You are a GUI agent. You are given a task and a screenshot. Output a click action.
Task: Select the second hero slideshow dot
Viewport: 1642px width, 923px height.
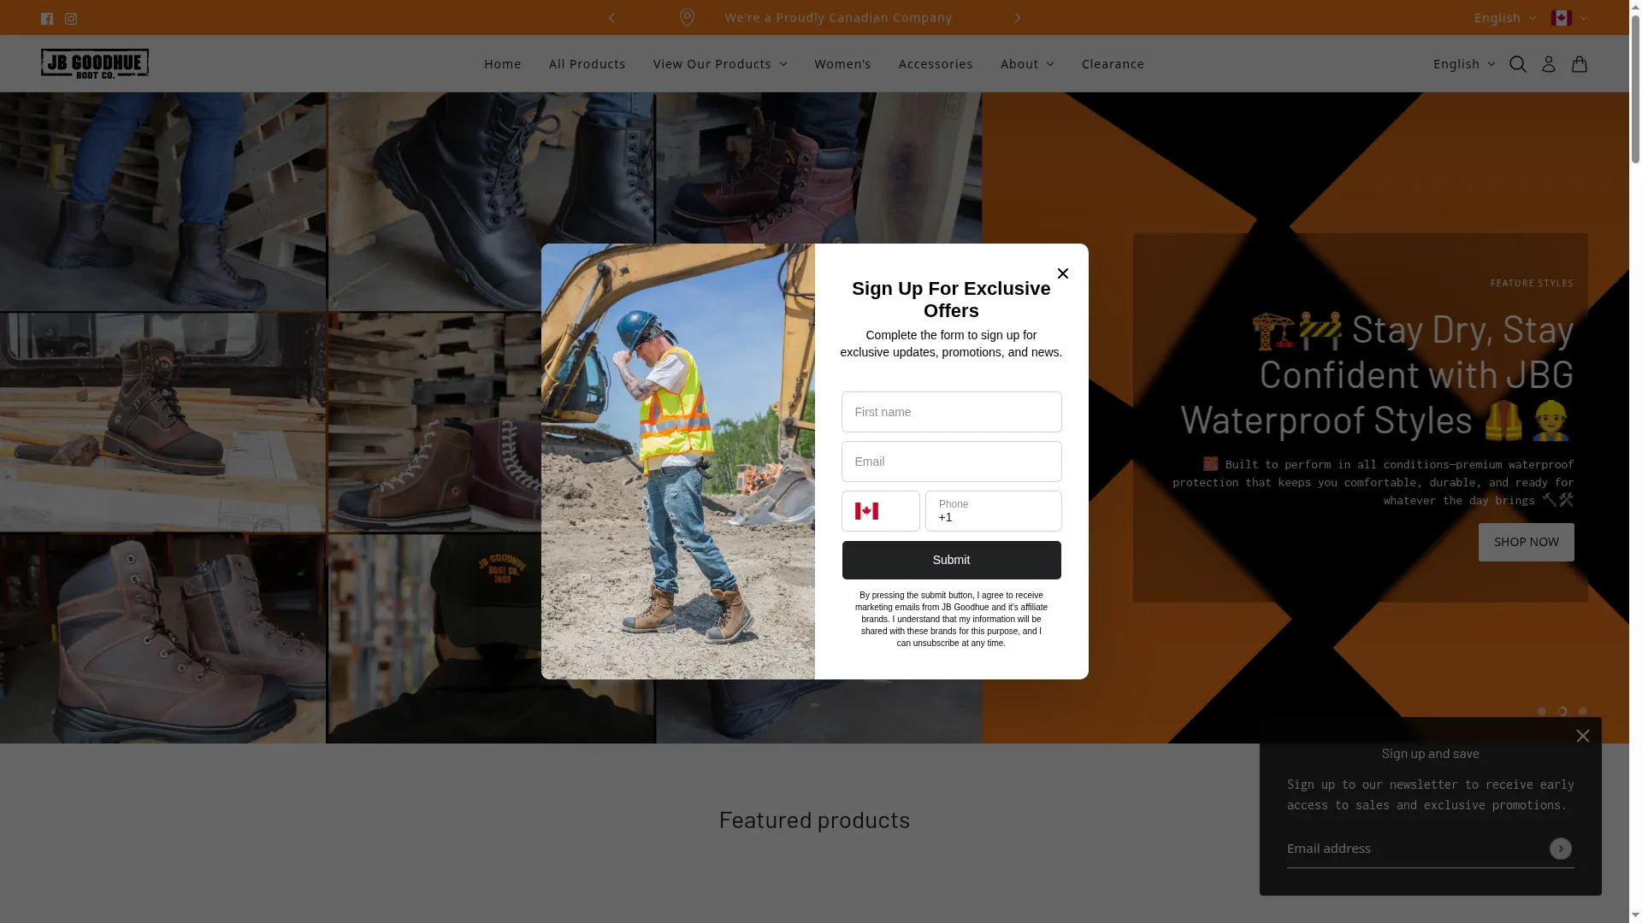(x=1562, y=712)
